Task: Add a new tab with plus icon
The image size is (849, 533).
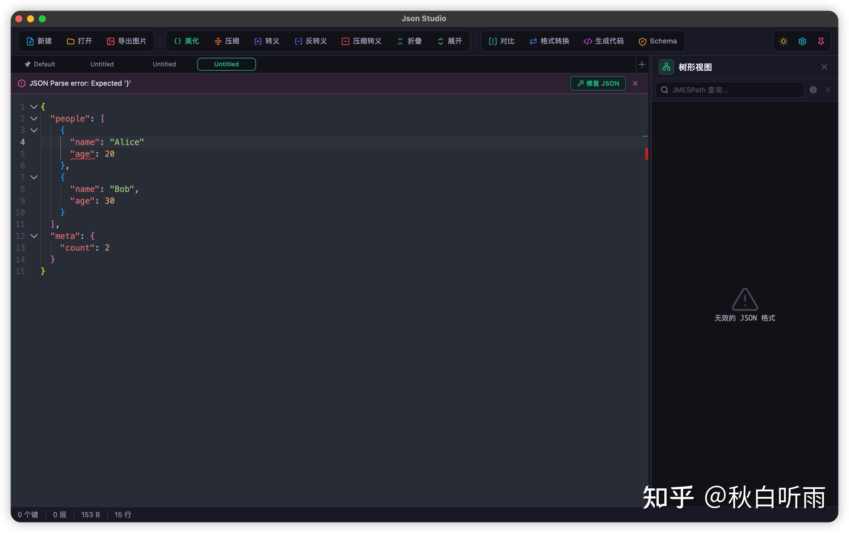Action: (642, 64)
